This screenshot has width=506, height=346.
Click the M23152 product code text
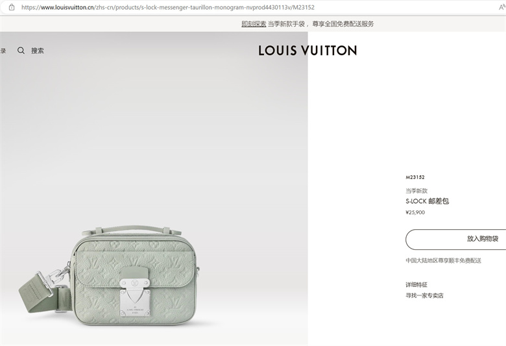[415, 177]
